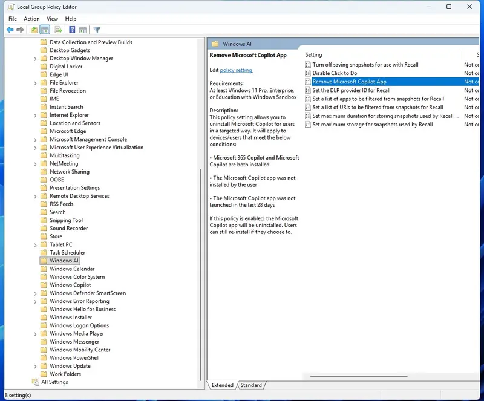Click the All Settings icon in tree
The height and width of the screenshot is (401, 484).
(35, 382)
